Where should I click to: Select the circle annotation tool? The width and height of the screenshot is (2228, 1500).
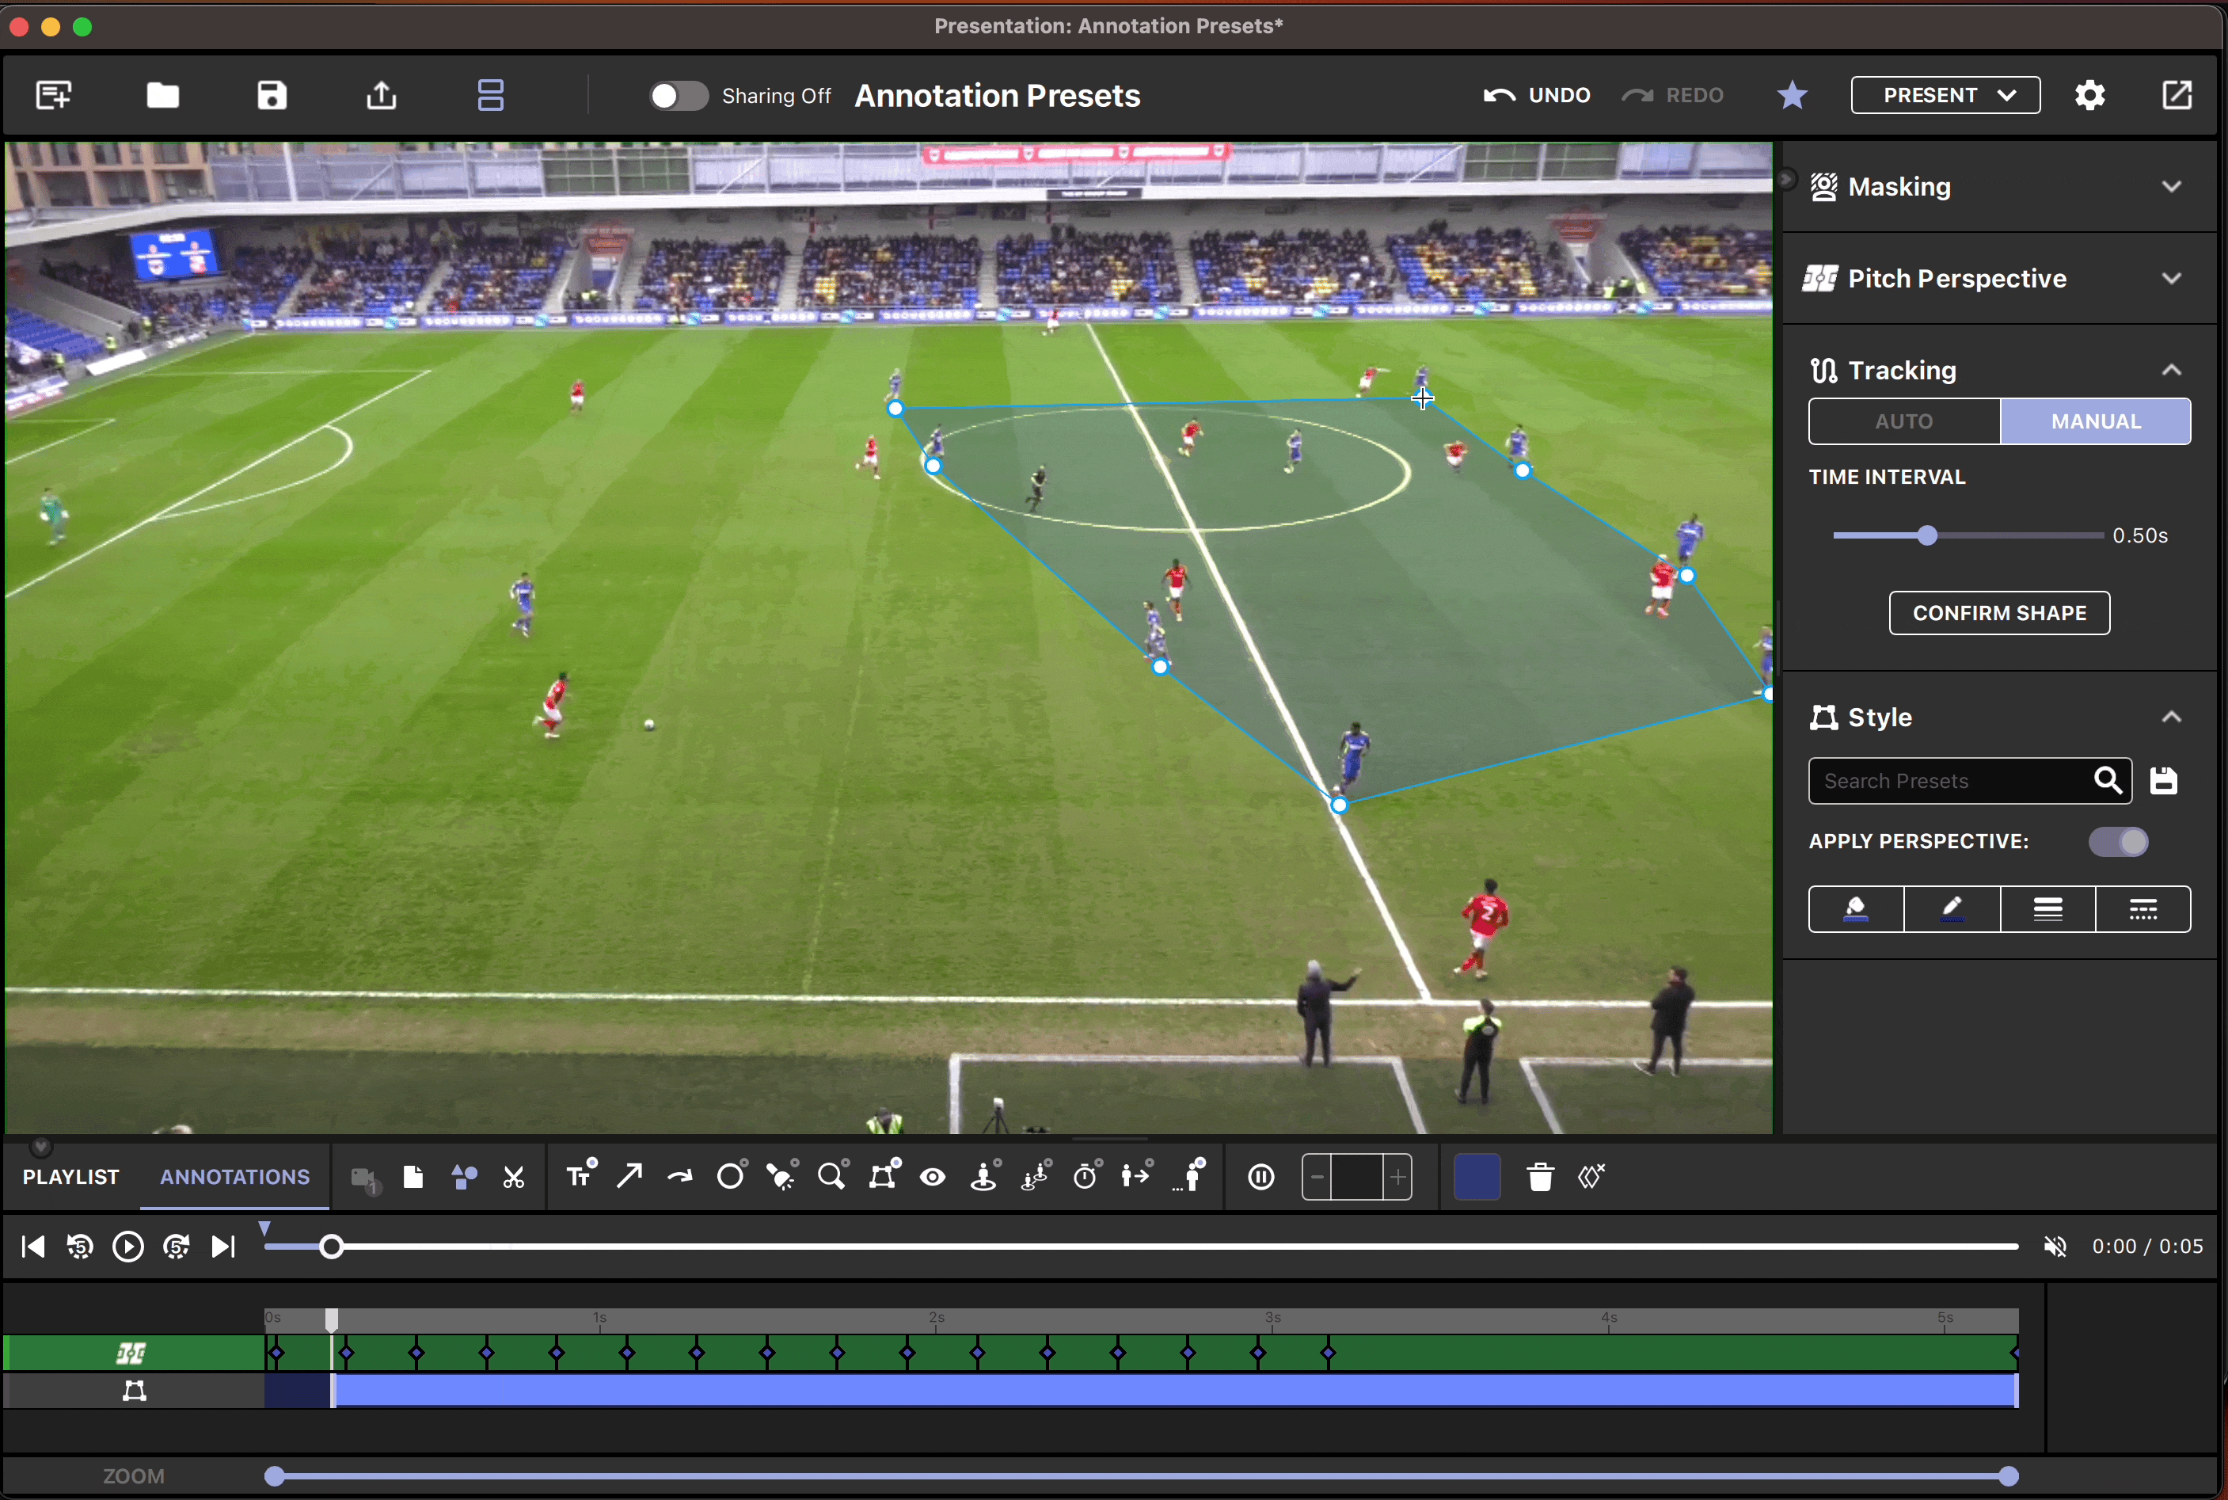(x=731, y=1174)
